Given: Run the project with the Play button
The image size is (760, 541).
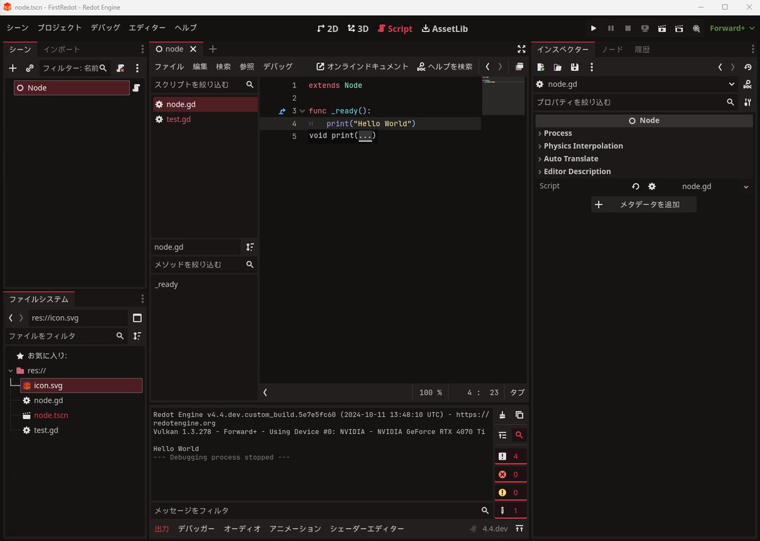Looking at the screenshot, I should pos(593,29).
